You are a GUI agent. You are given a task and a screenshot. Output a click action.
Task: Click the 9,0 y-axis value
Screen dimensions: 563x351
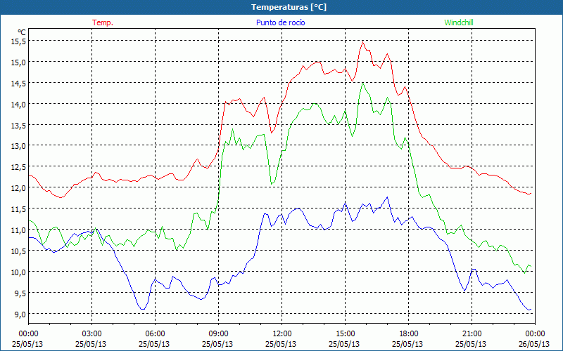(20, 314)
